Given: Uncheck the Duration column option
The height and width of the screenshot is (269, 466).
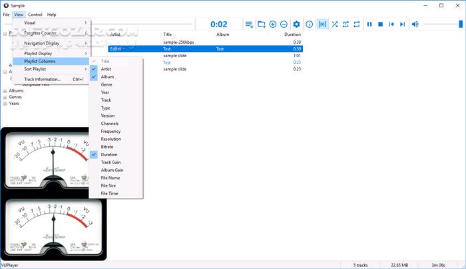Looking at the screenshot, I should (x=110, y=155).
